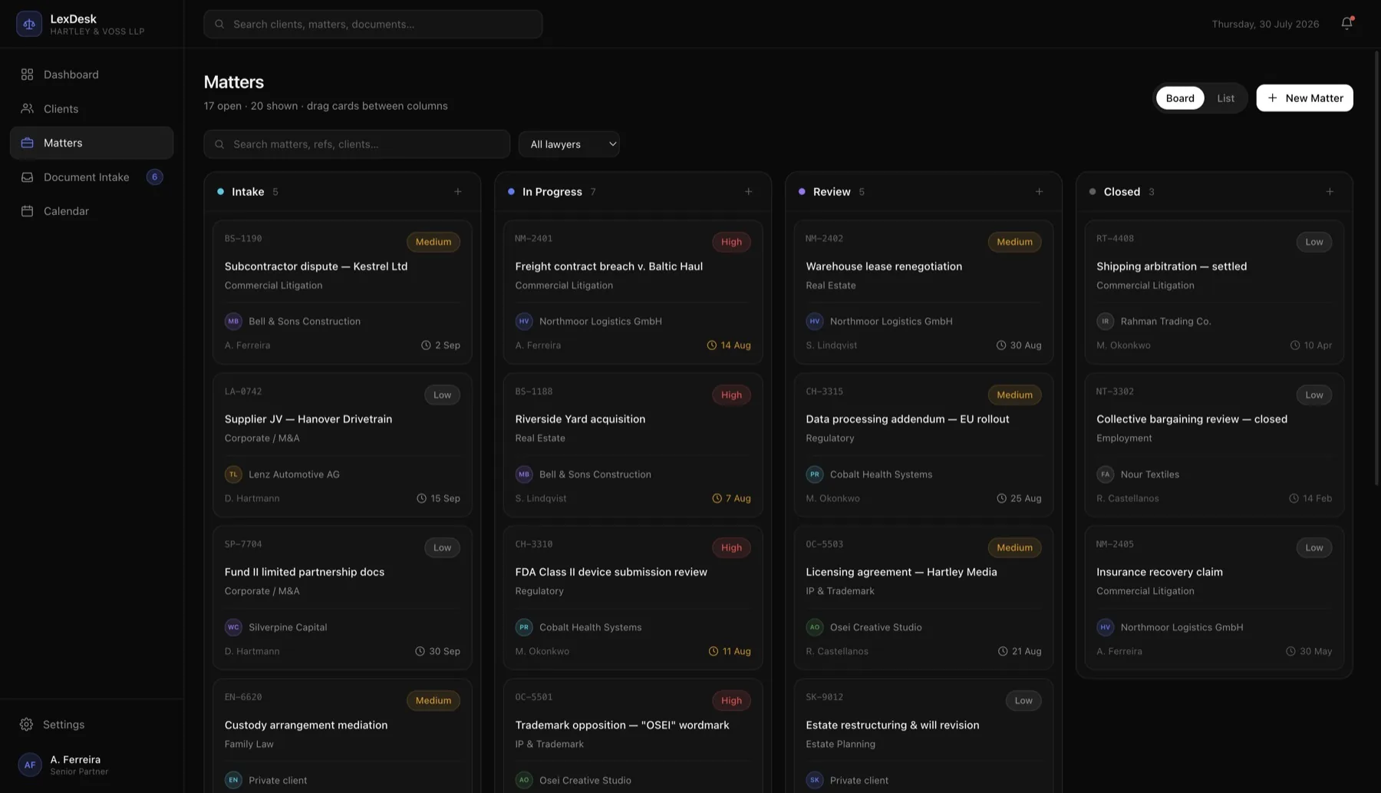
Task: Open the All lawyers filter dropdown
Action: (x=569, y=144)
